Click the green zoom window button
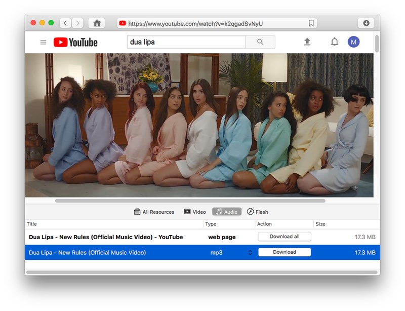This screenshot has height=311, width=405. pos(51,23)
